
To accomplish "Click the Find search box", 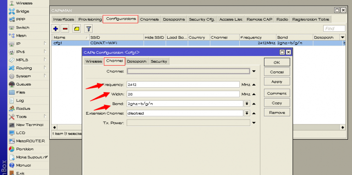I will [x=334, y=29].
